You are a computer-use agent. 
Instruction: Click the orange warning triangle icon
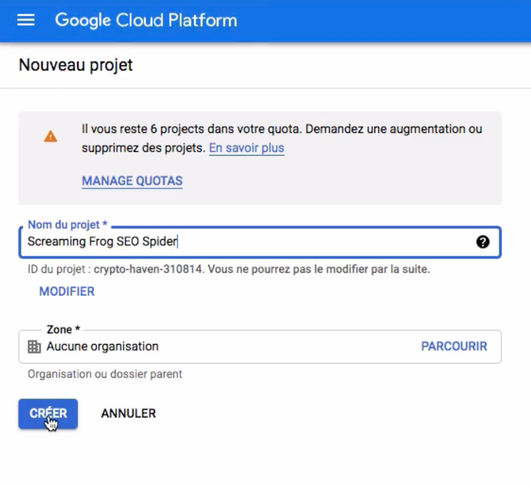51,136
